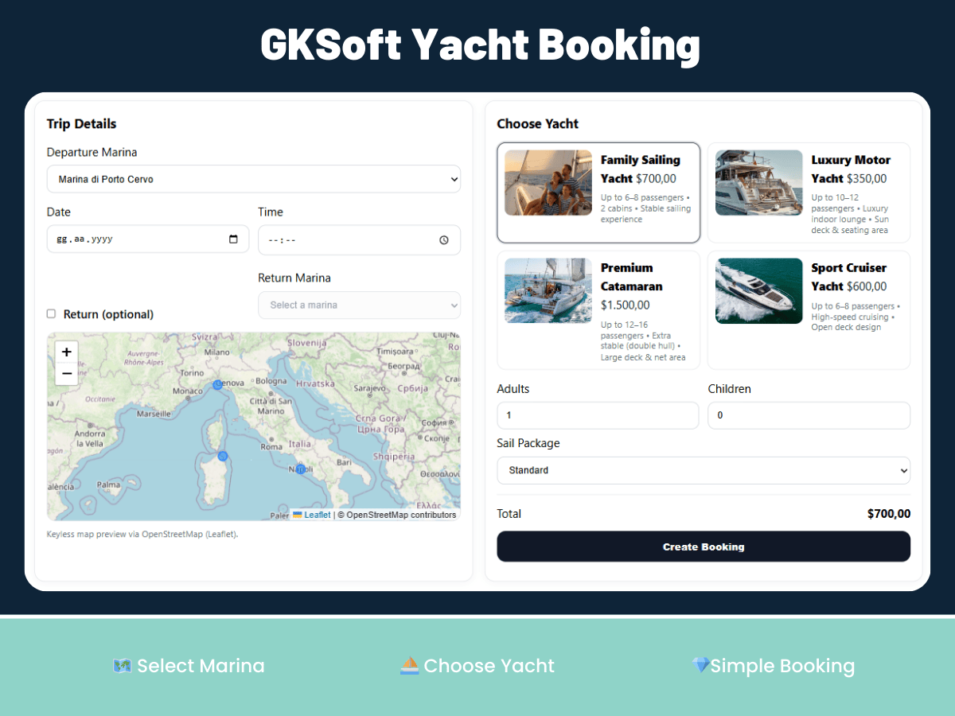Screen dimensions: 955x716
Task: Open the Departure Marina dropdown
Action: 254,179
